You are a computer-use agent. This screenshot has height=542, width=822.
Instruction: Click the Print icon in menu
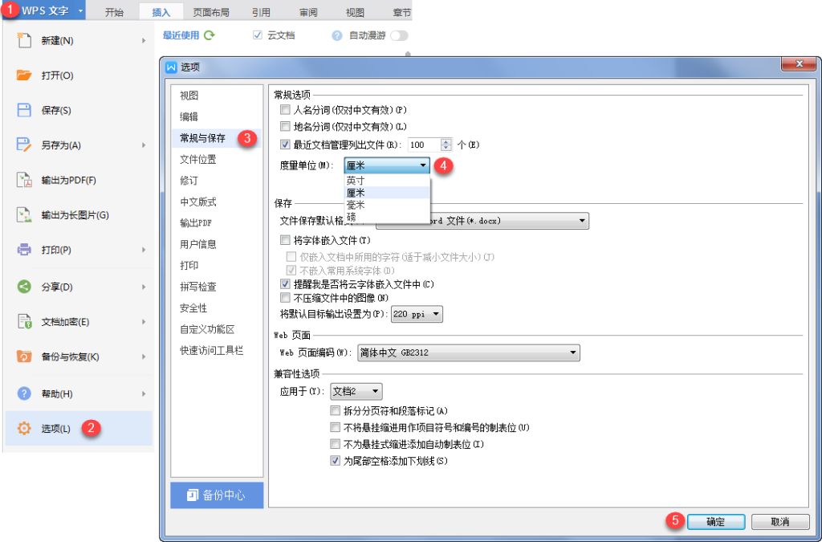tap(24, 250)
